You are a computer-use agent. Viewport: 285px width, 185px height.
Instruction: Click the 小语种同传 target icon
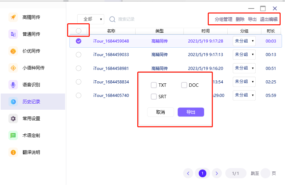[13, 68]
